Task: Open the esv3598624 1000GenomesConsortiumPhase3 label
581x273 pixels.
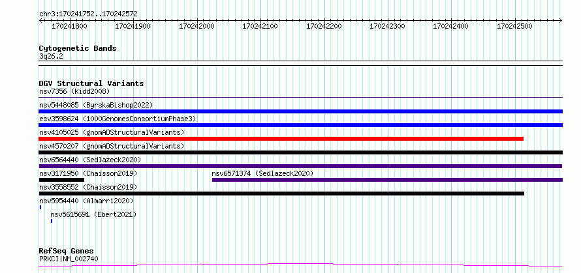Action: pos(118,119)
